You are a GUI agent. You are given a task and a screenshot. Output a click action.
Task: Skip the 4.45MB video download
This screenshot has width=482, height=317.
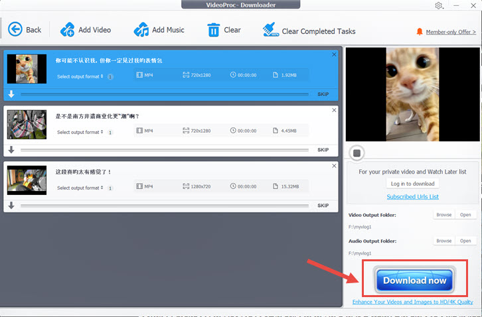point(323,150)
